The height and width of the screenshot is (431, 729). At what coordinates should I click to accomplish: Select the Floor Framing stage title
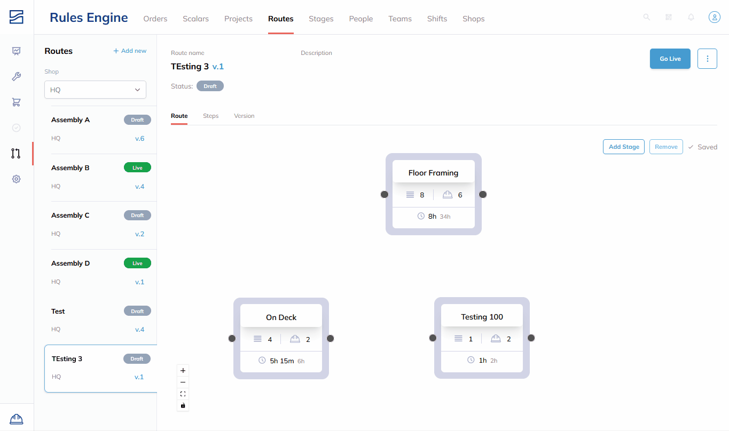point(433,173)
